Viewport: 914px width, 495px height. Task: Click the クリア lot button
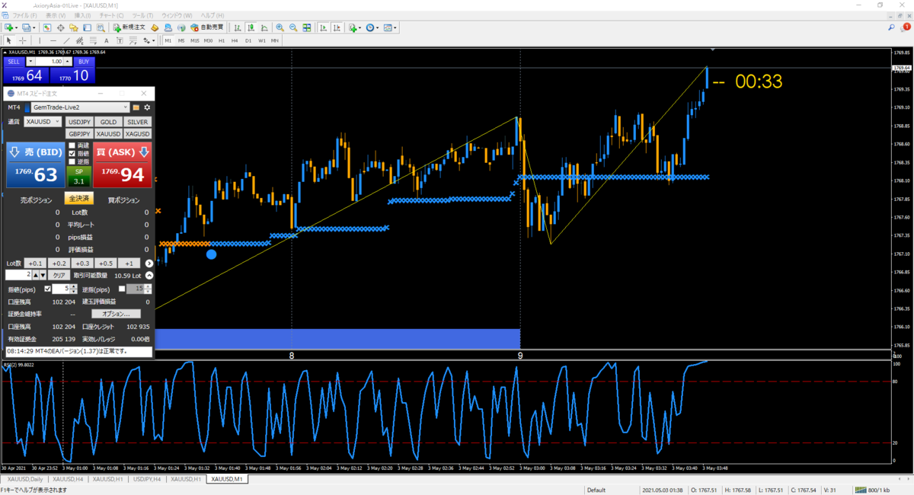tap(59, 275)
